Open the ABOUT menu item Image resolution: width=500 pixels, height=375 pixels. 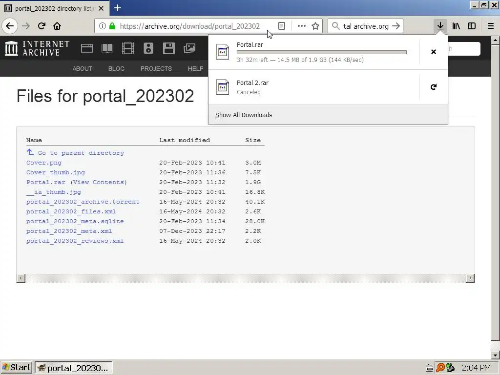[x=82, y=68]
